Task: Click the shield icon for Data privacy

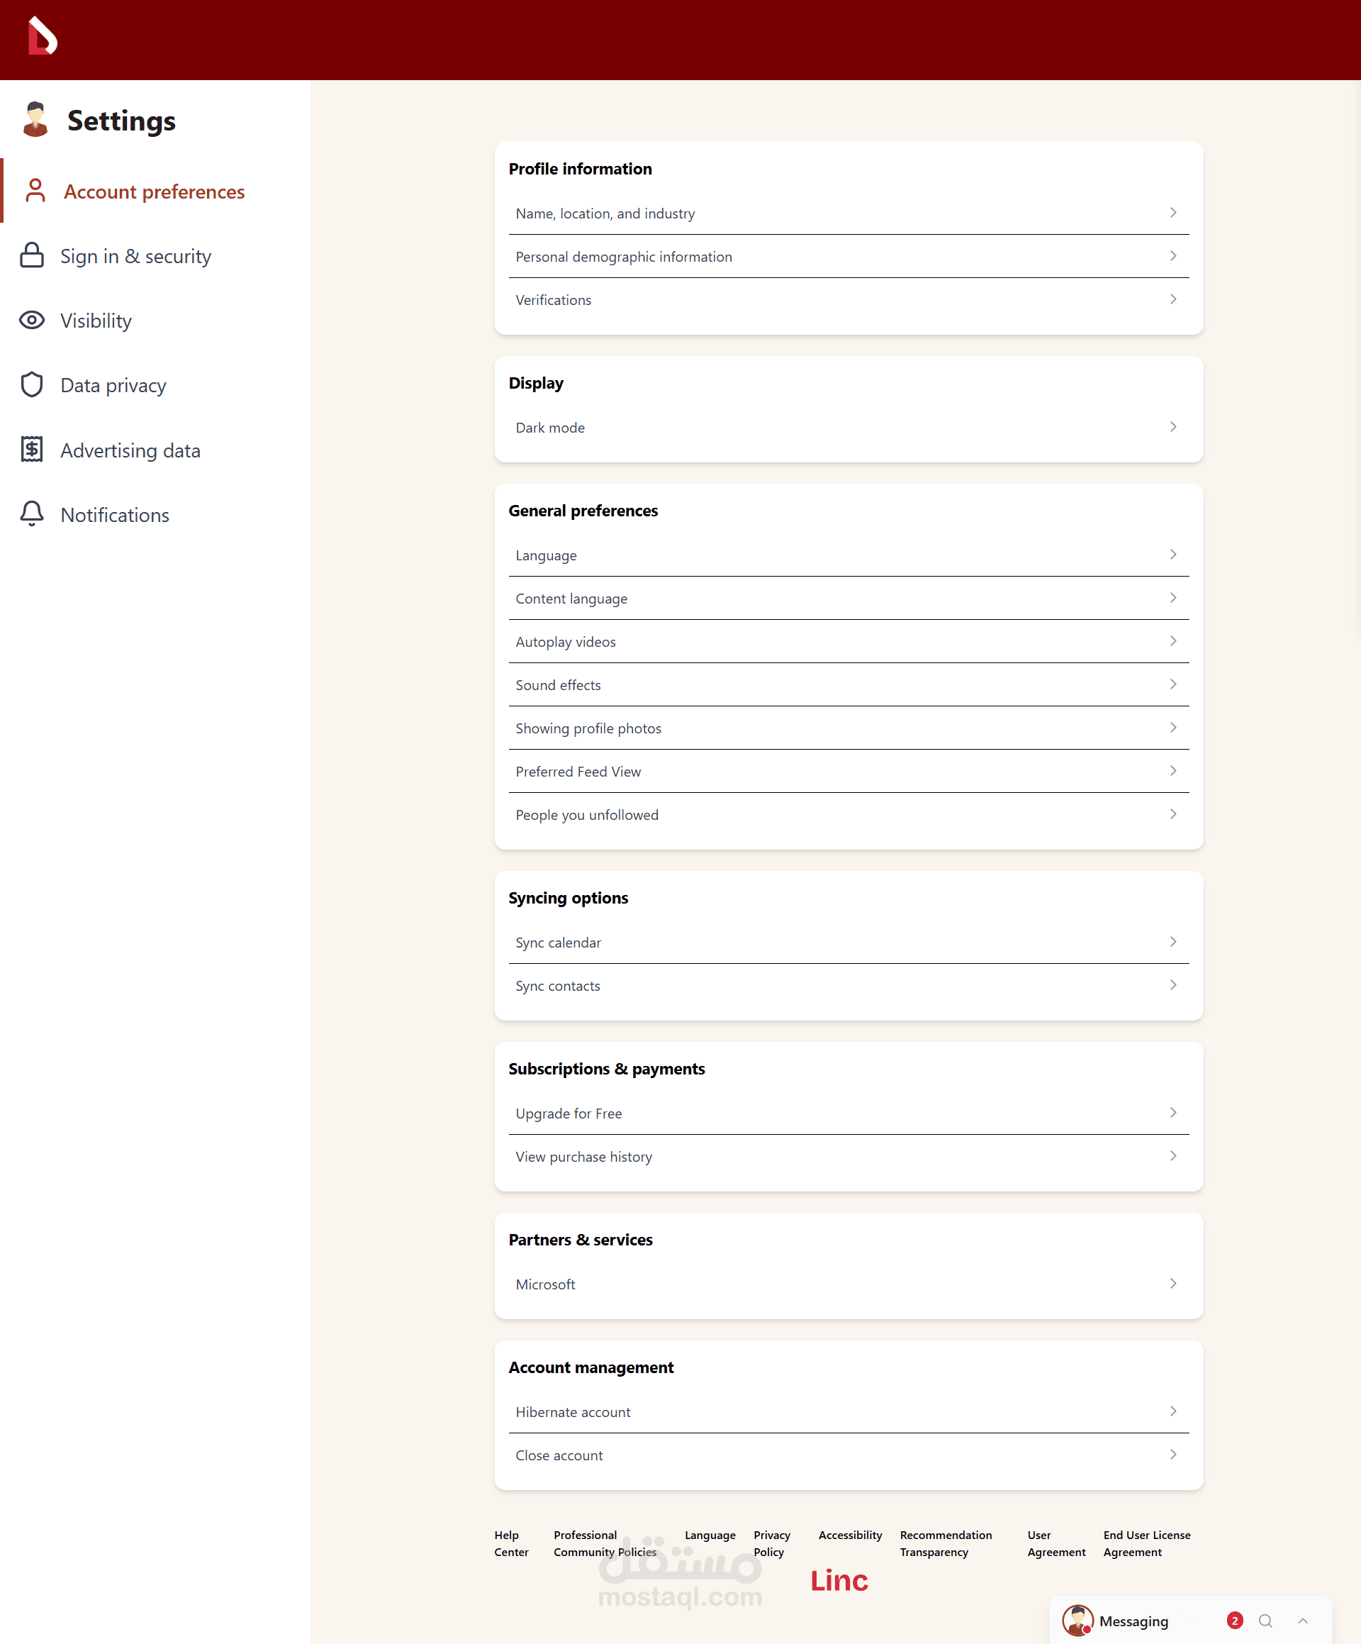Action: tap(31, 384)
